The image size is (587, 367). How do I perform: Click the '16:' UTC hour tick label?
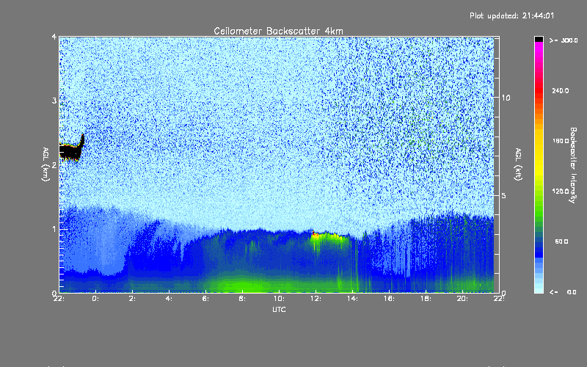click(x=389, y=299)
